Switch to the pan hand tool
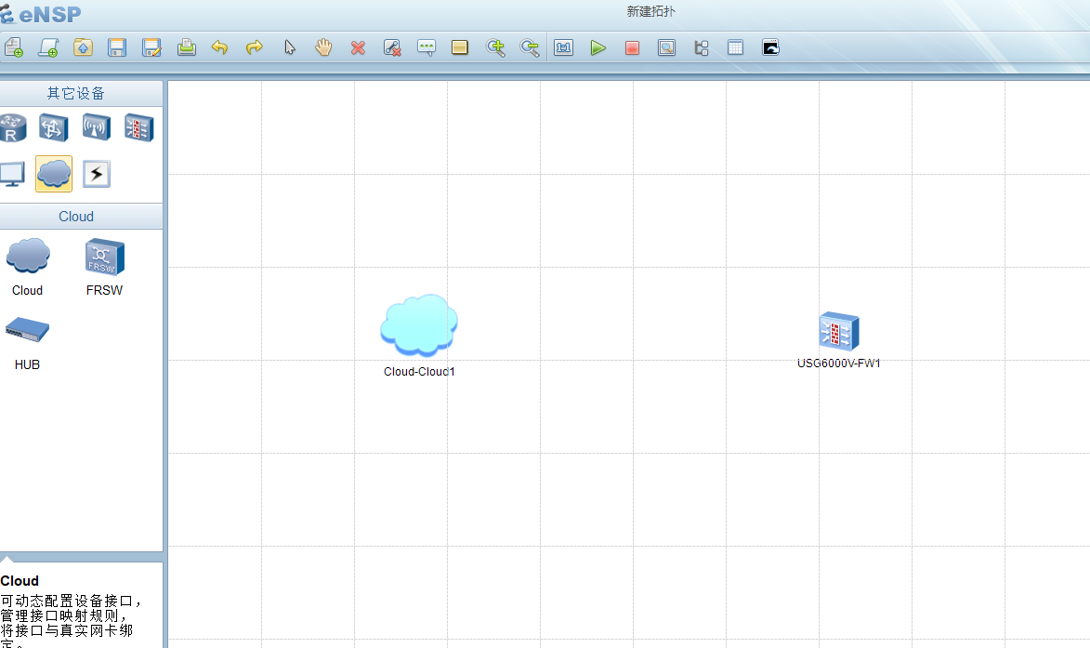The height and width of the screenshot is (648, 1090). [323, 47]
